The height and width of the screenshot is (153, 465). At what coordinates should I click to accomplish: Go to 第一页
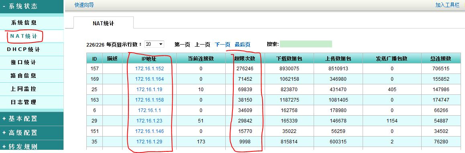[182, 45]
